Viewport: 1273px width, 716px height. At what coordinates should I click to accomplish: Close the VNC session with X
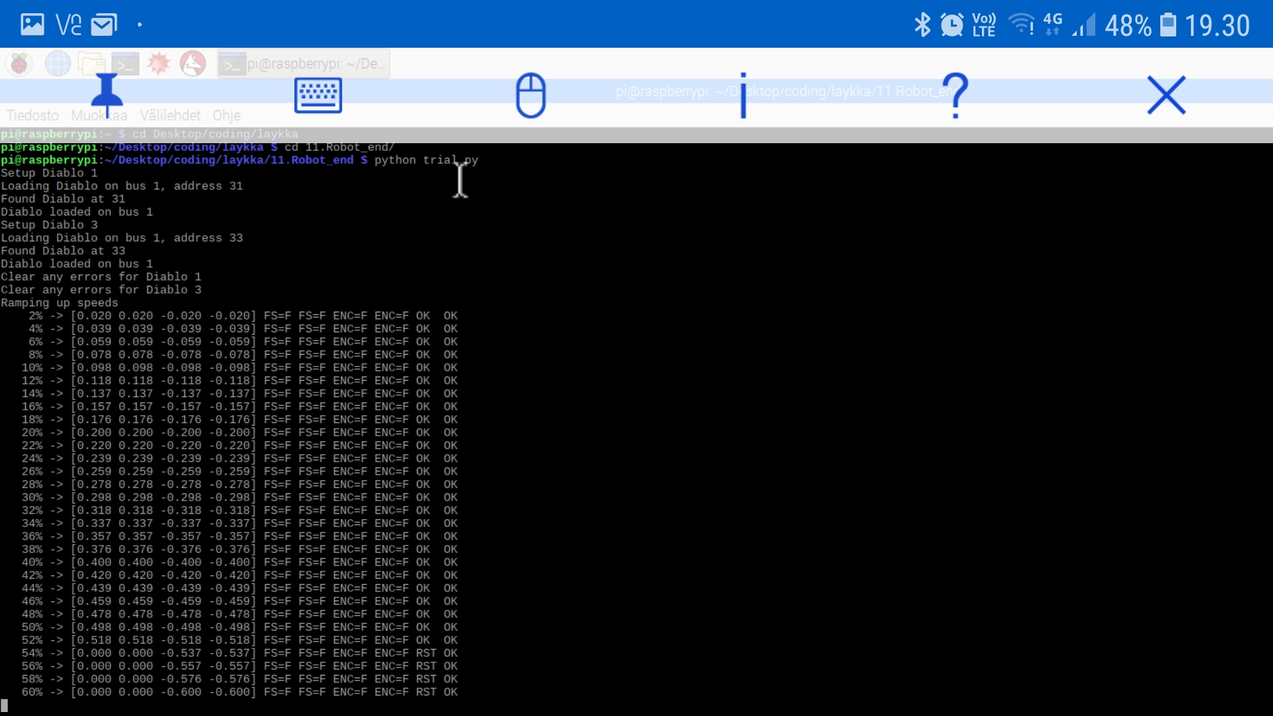(x=1166, y=95)
